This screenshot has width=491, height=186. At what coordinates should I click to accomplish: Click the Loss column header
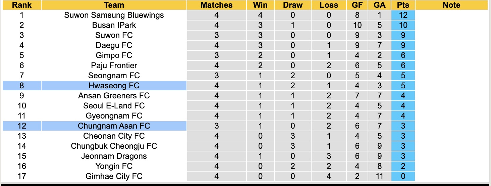(x=329, y=5)
